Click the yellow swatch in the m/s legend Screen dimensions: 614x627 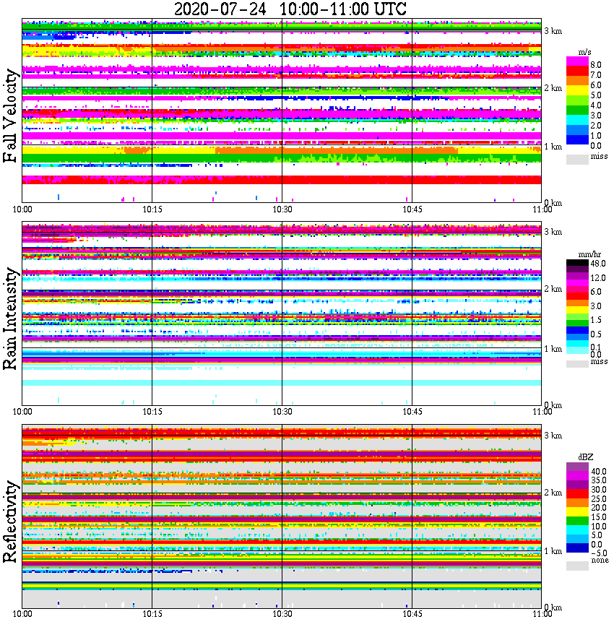point(577,91)
